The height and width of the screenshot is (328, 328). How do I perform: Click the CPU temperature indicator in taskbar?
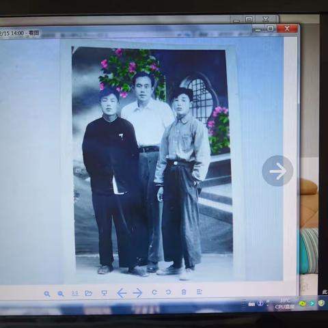(x=284, y=304)
